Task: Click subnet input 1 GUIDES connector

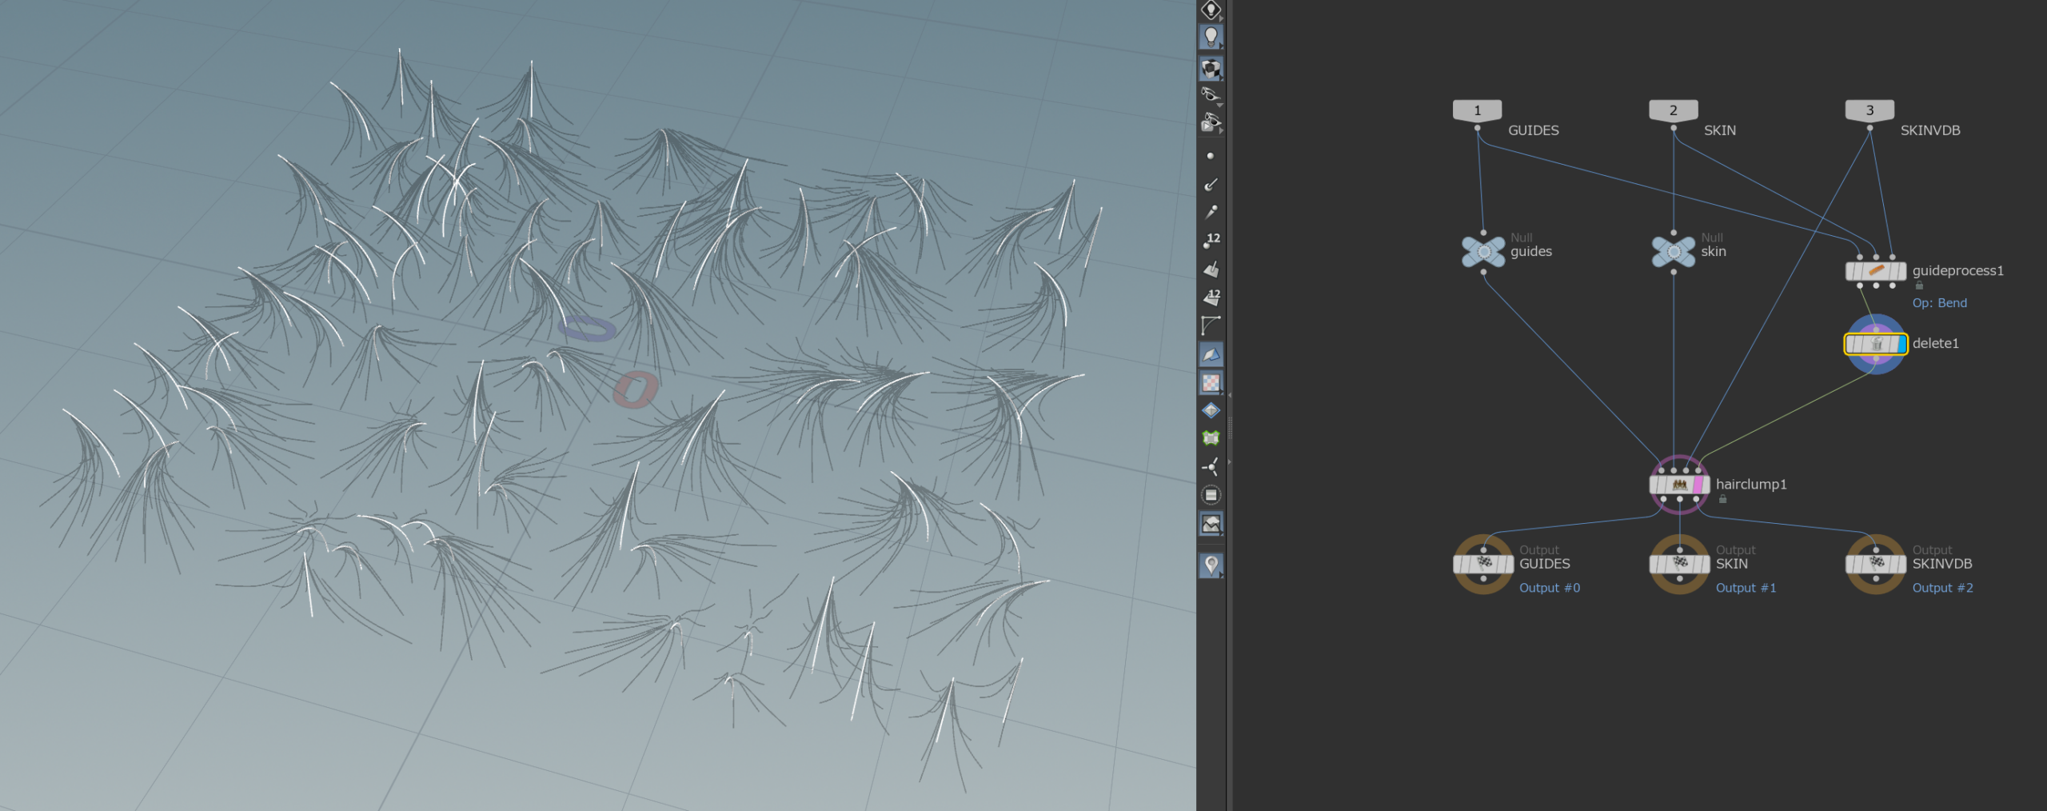Action: (x=1477, y=110)
